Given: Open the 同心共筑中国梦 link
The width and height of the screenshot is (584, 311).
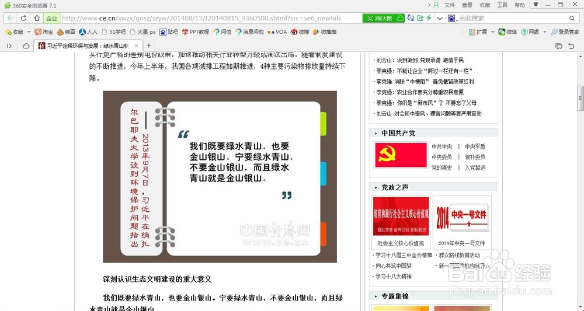Looking at the screenshot, I should [393, 266].
